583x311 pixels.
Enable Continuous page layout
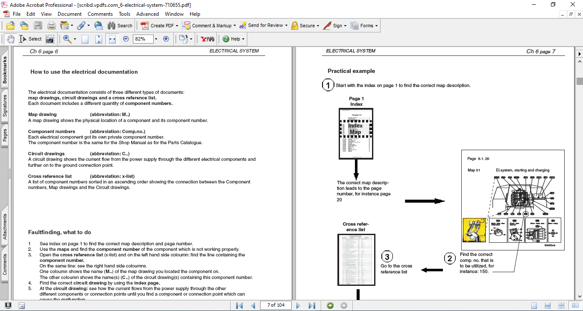(548, 305)
